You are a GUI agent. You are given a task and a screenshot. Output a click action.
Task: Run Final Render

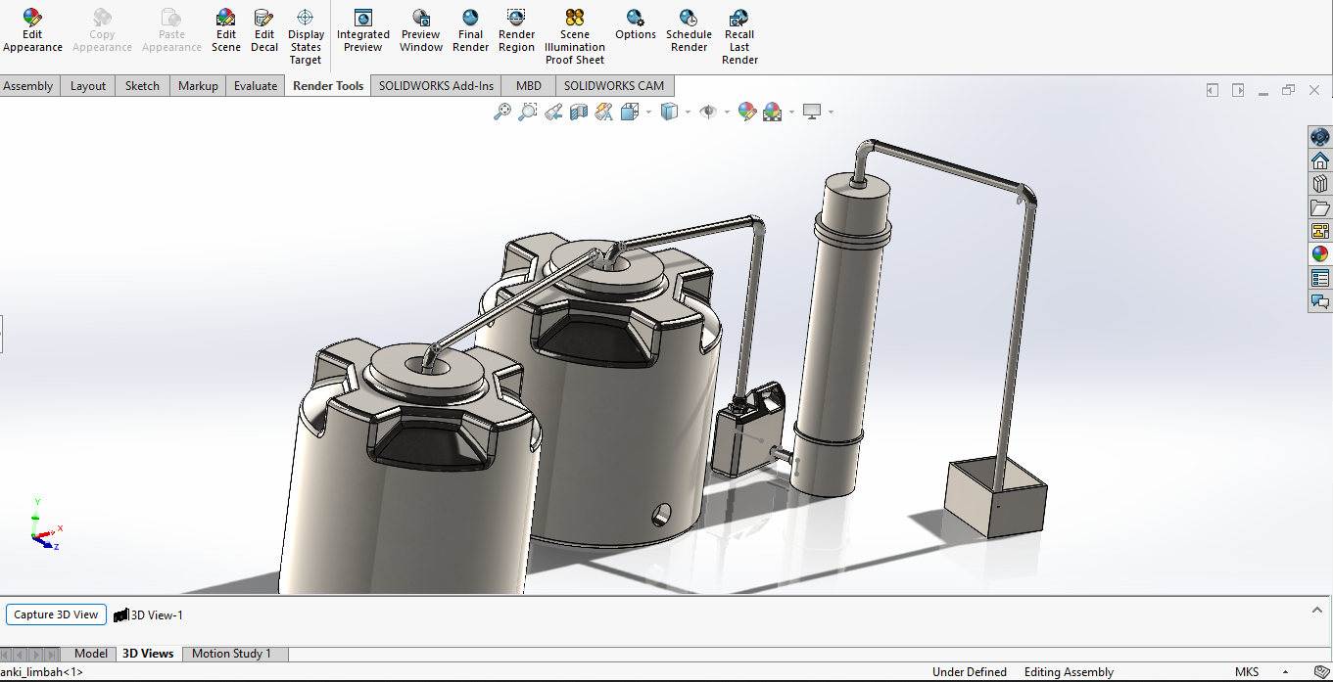(x=470, y=30)
